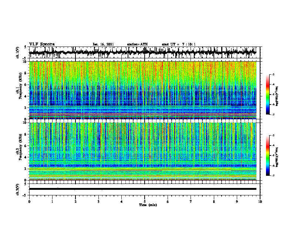This screenshot has height=226, width=293.
Task: Click the "VLF Spectra" title text
Action: (42, 44)
